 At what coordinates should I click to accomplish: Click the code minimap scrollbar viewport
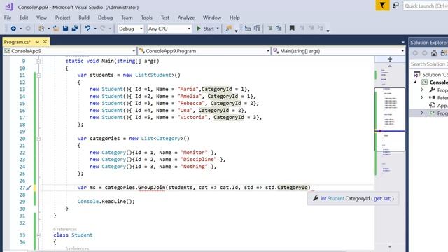tap(390, 120)
